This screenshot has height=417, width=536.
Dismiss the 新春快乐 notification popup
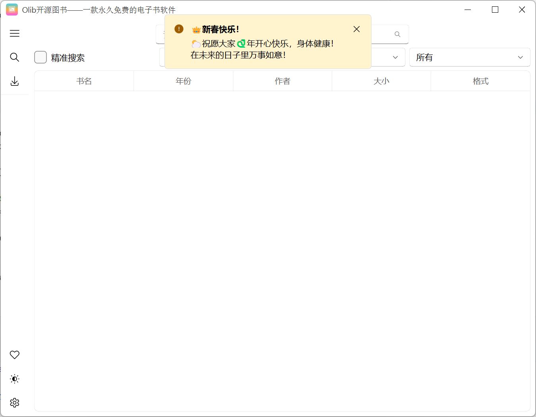point(356,29)
